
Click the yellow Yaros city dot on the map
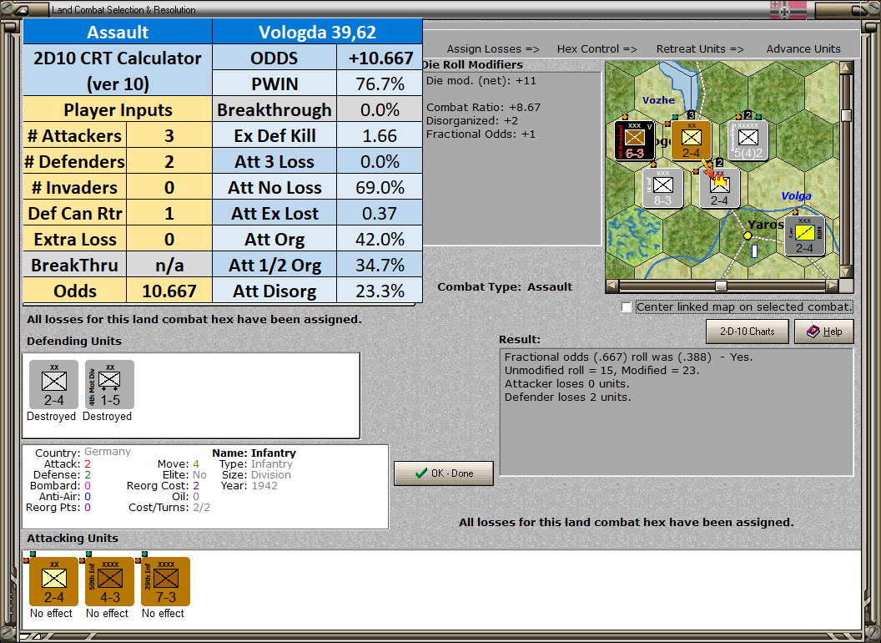(748, 235)
